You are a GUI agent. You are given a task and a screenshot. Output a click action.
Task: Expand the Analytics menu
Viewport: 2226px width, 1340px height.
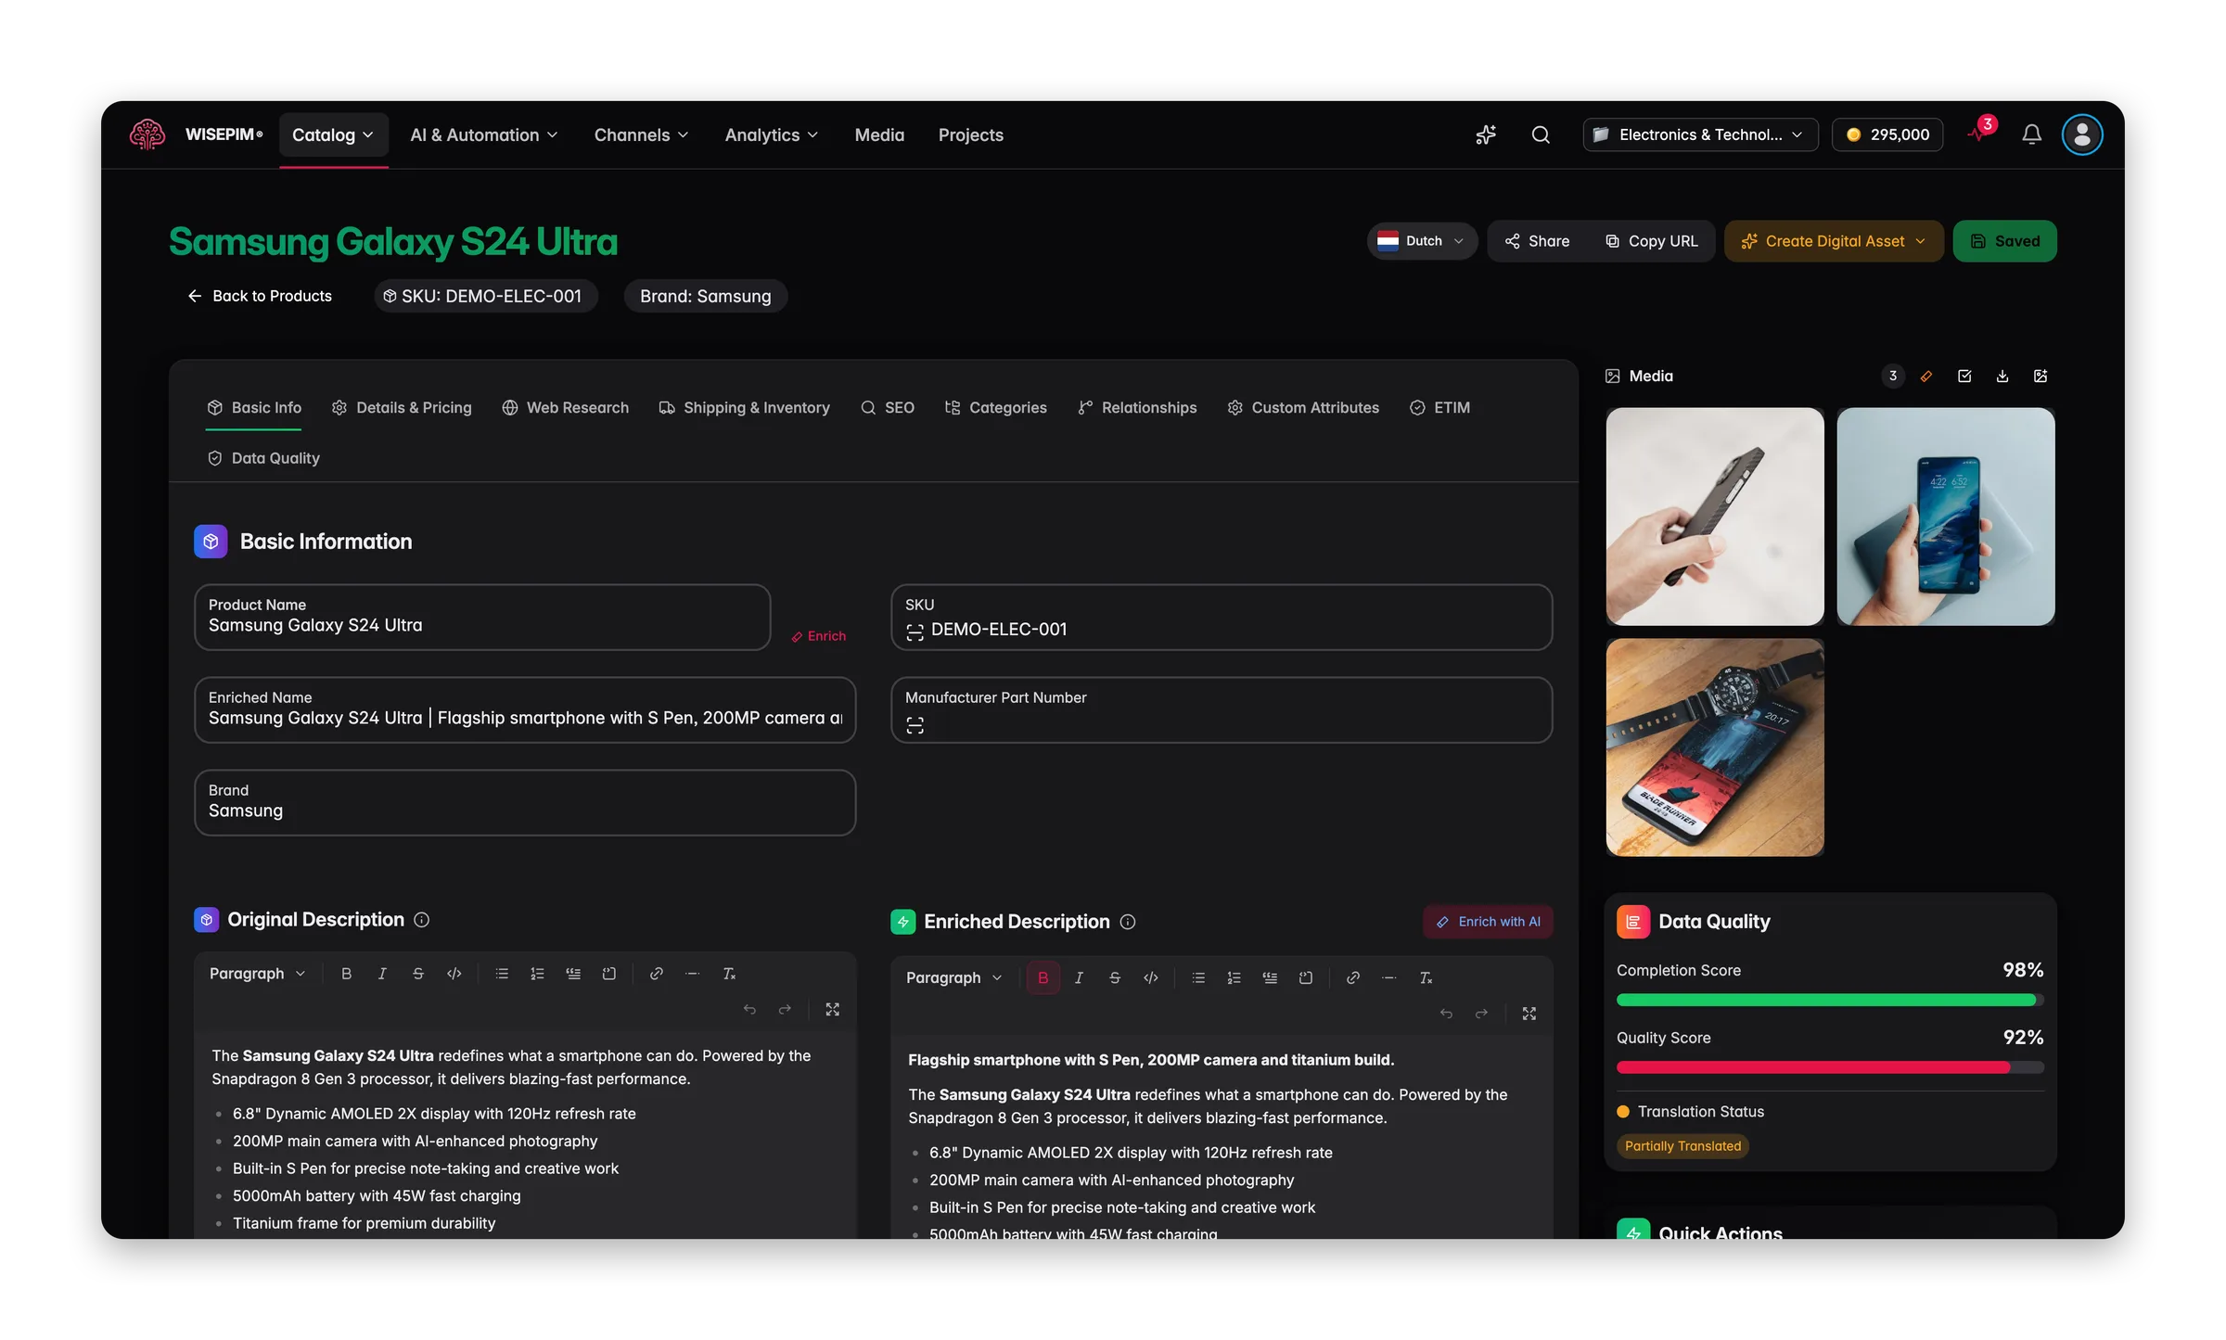pyautogui.click(x=771, y=135)
